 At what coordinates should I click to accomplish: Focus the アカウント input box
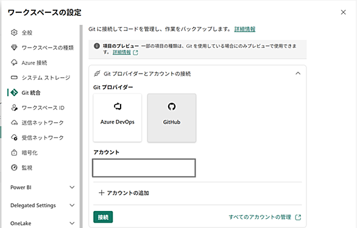pos(144,168)
